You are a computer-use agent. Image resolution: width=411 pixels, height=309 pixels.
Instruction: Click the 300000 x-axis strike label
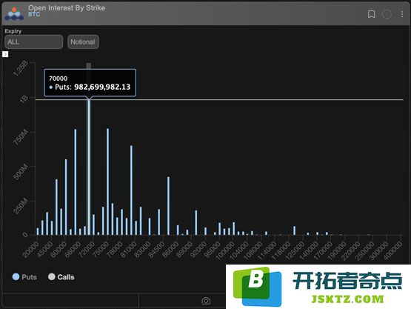pos(378,250)
